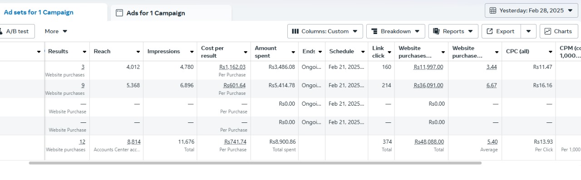This screenshot has height=180, width=581.
Task: Click the Export button
Action: click(x=501, y=31)
